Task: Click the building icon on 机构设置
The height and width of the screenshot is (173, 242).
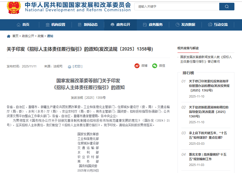Action: (47, 25)
